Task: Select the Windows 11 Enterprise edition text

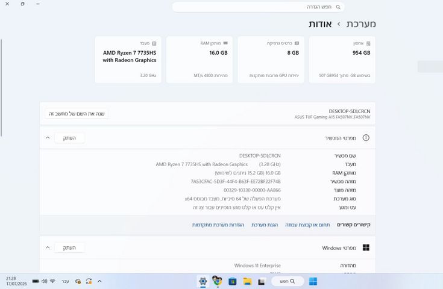Action: tap(257, 266)
